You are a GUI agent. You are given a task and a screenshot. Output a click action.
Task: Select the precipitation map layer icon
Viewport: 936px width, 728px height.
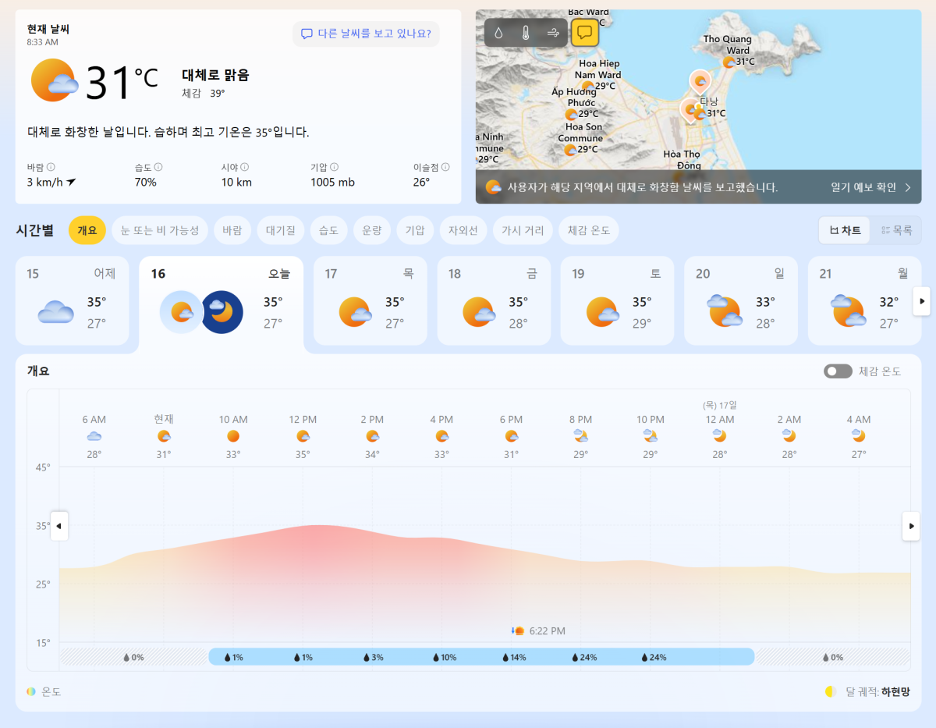(499, 33)
